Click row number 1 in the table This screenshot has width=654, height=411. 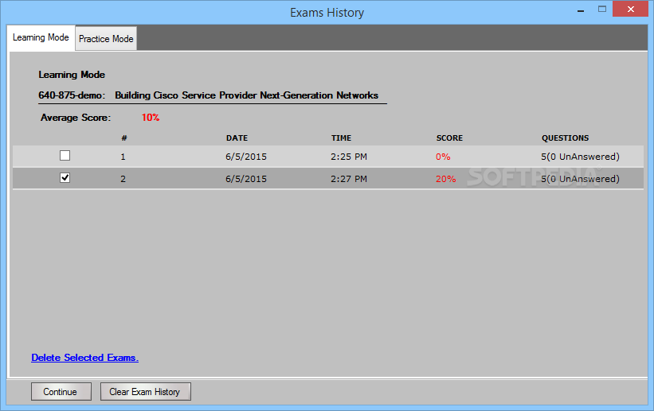(x=123, y=157)
